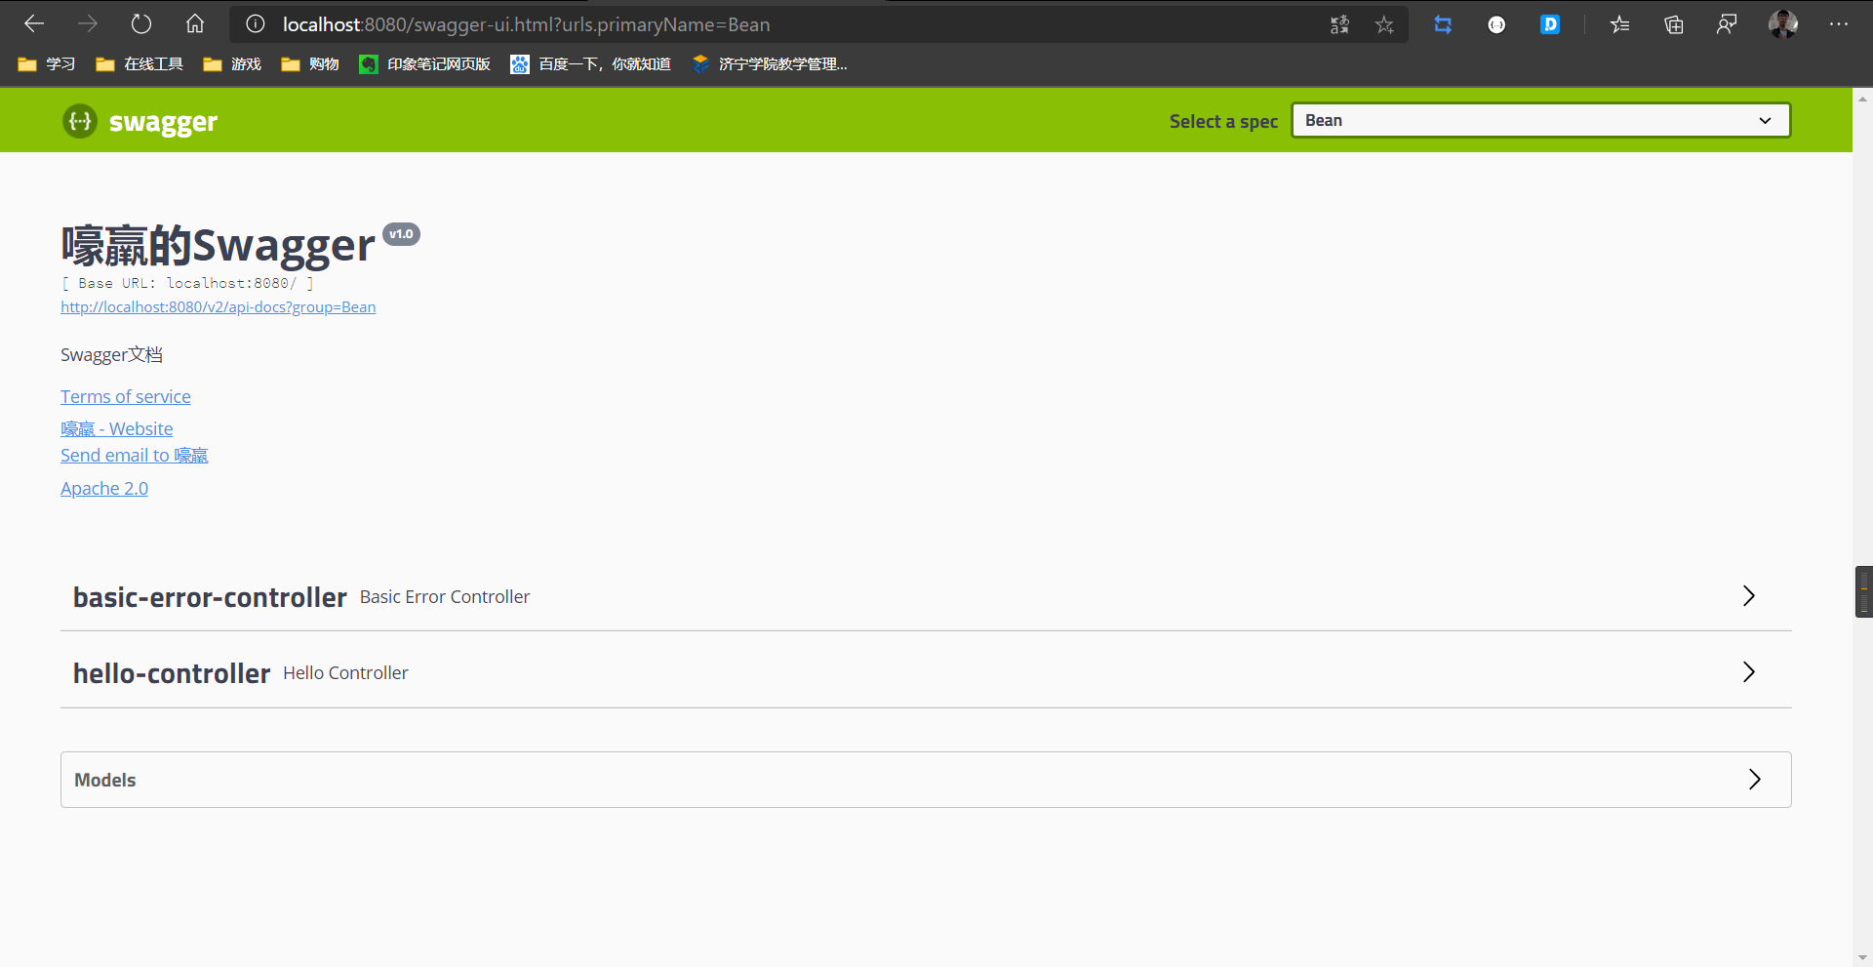Open the 嚎赢 - Website link
1873x967 pixels.
(x=117, y=429)
